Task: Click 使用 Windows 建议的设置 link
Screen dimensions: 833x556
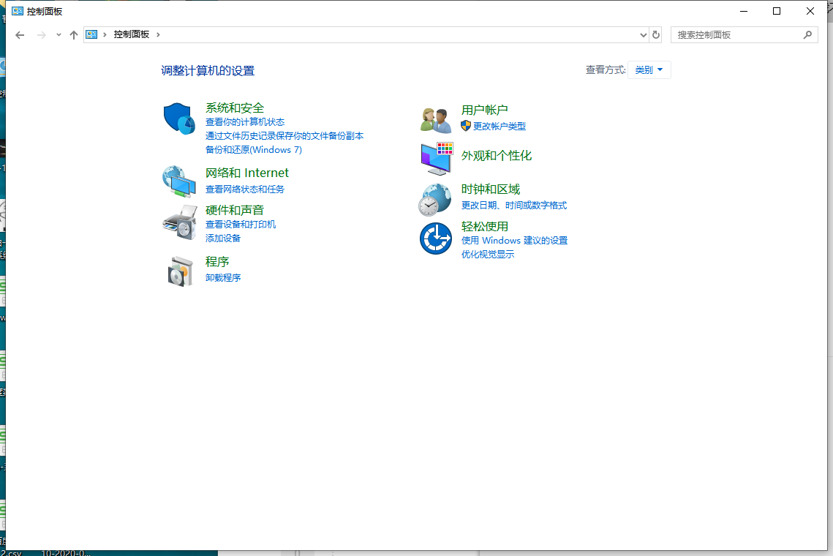Action: coord(514,240)
